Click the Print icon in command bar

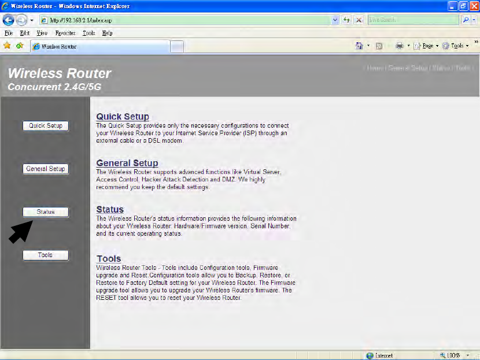coord(400,46)
